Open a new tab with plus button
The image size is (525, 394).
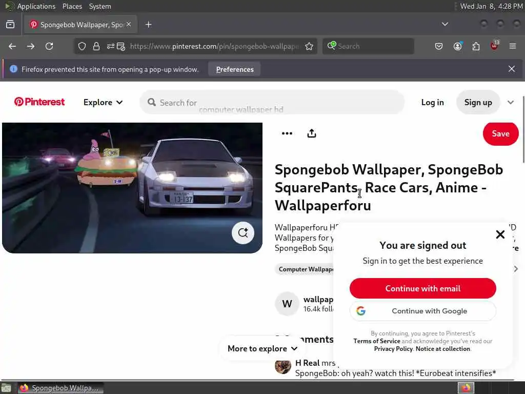[x=149, y=25]
